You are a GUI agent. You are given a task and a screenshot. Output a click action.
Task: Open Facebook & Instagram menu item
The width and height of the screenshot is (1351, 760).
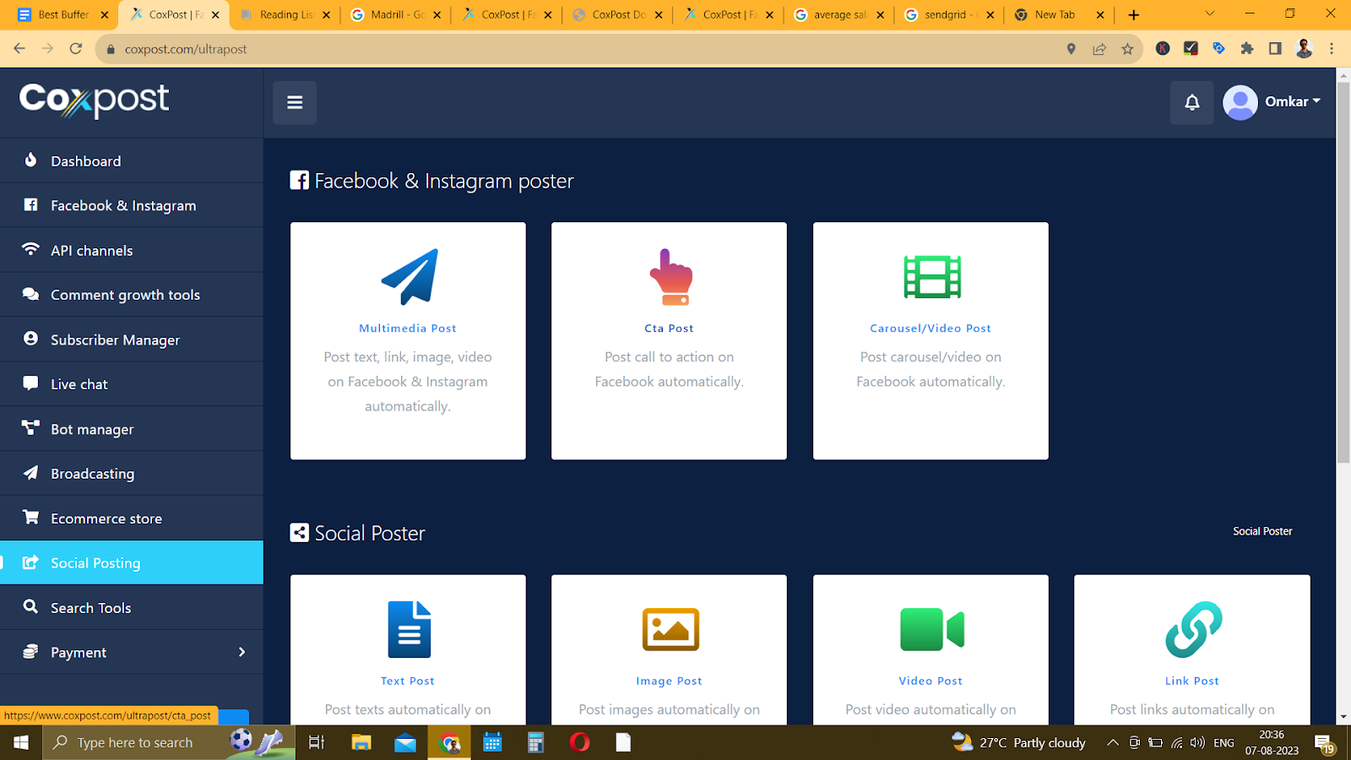coord(132,205)
